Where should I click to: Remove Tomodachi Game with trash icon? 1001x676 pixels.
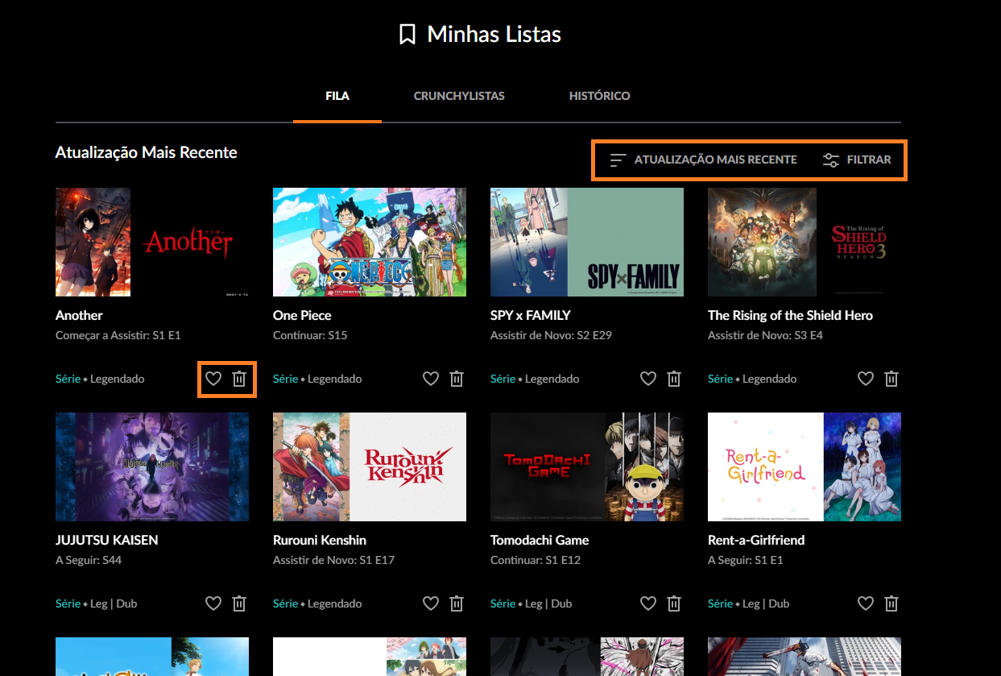coord(674,603)
